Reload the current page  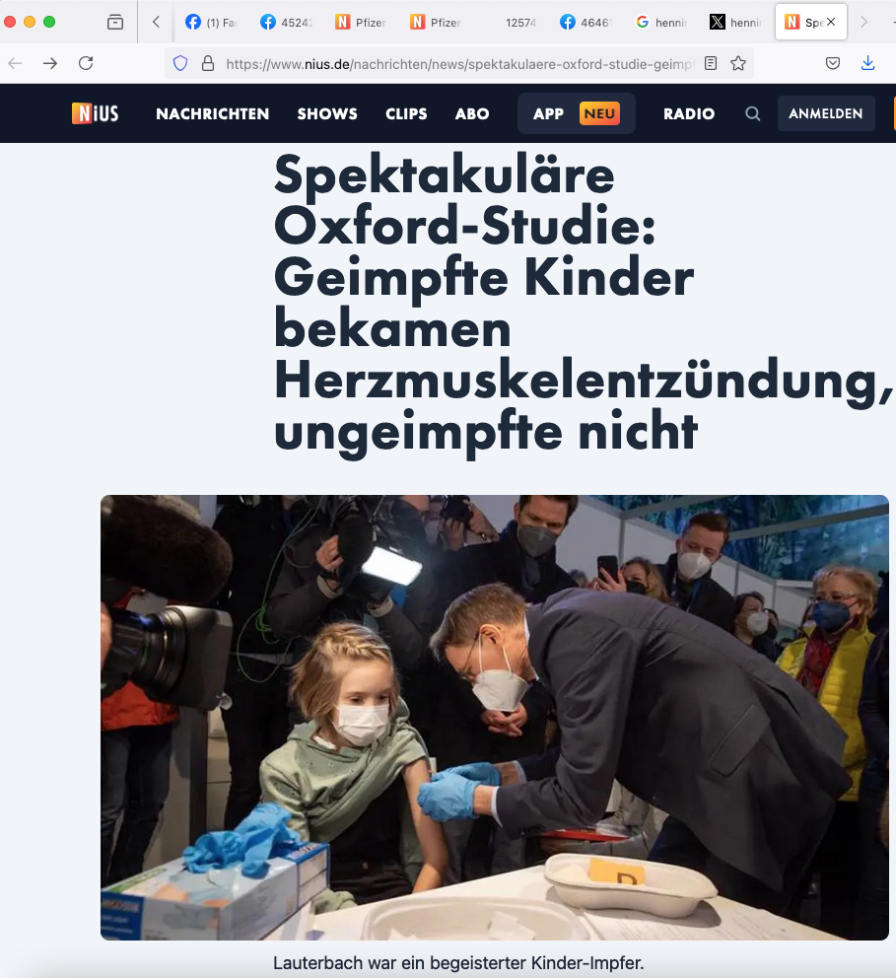86,63
